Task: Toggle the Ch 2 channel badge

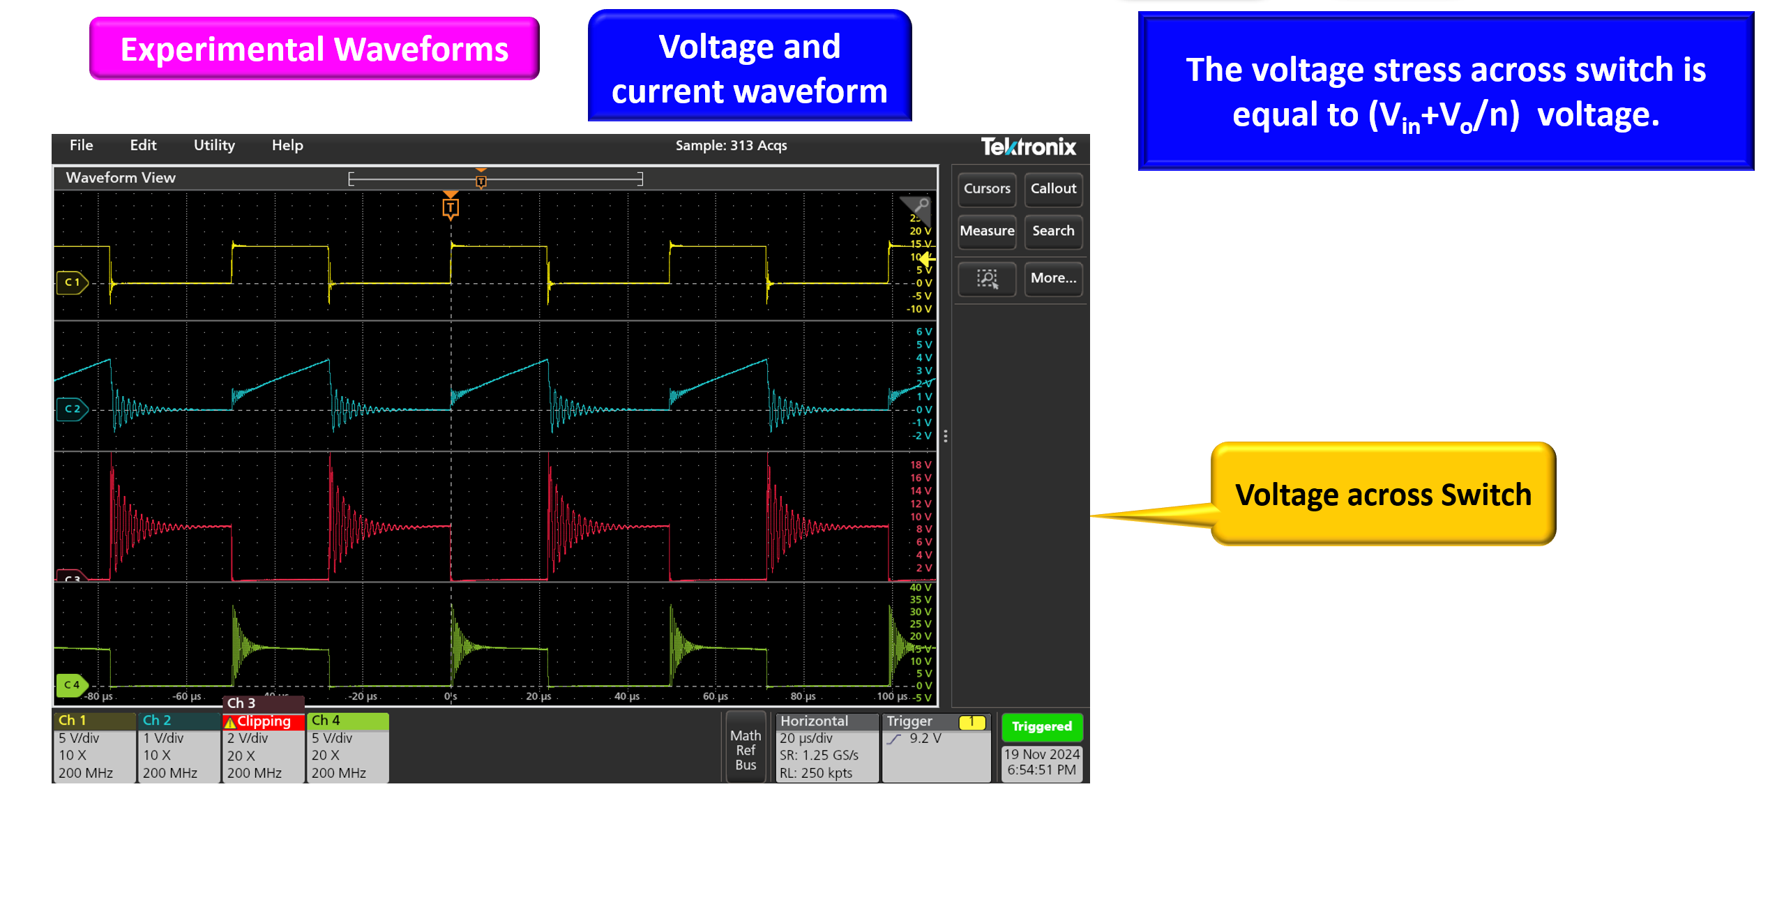Action: (178, 746)
